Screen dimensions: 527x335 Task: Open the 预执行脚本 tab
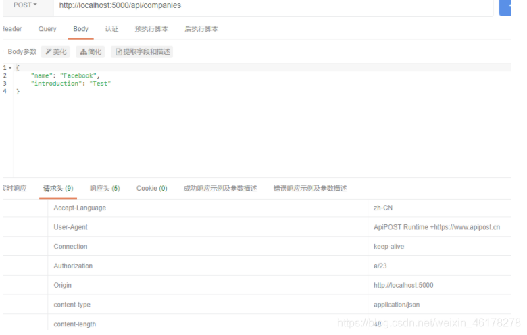click(151, 29)
